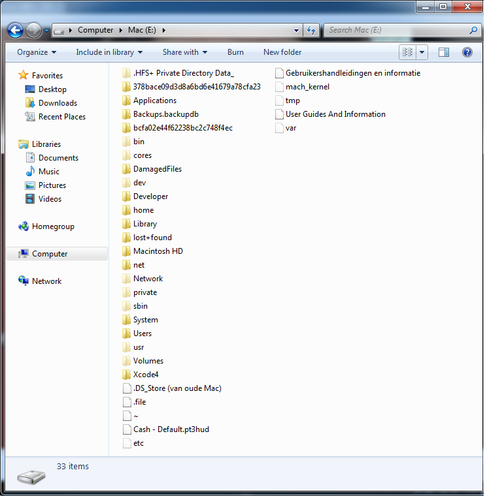Select .DS_Store (van oude Mac) file
502x496 pixels.
tap(173, 388)
